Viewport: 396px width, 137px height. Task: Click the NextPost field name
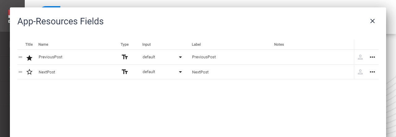(x=47, y=72)
